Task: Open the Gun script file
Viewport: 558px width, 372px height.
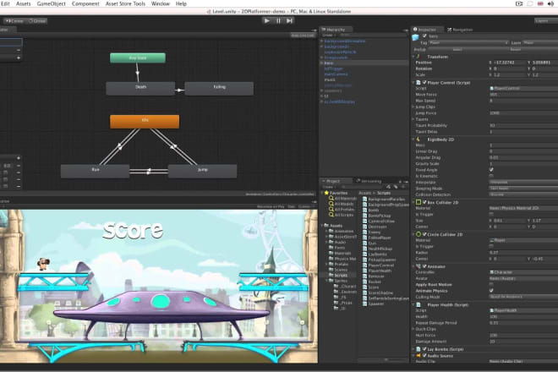Action: click(369, 243)
